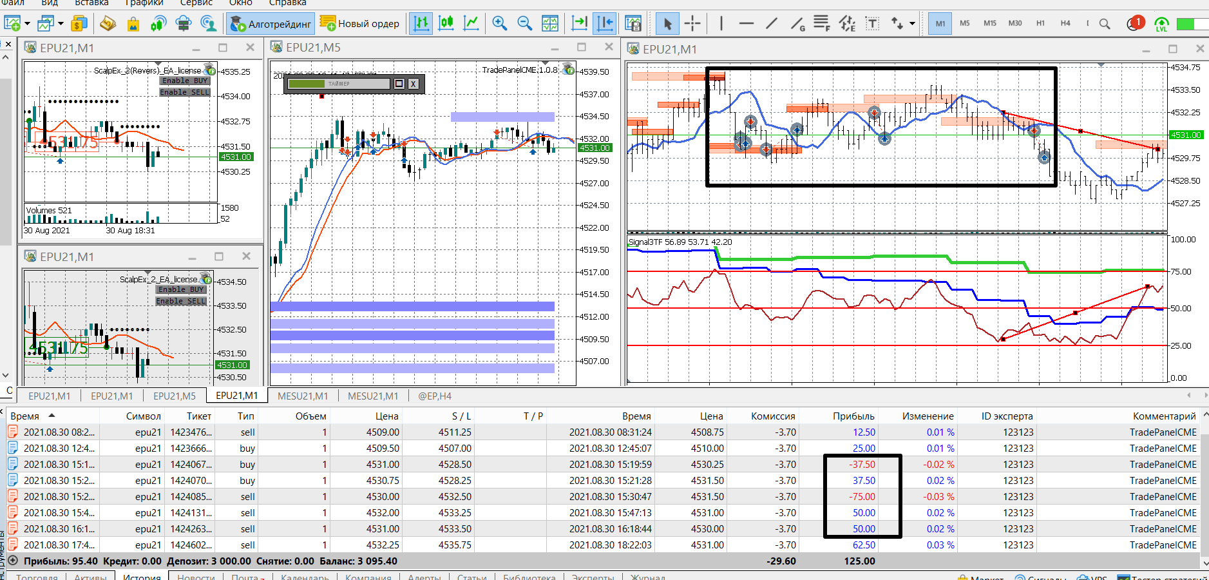The height and width of the screenshot is (580, 1209).
Task: Sort history by Прибыль column header
Action: click(x=853, y=416)
